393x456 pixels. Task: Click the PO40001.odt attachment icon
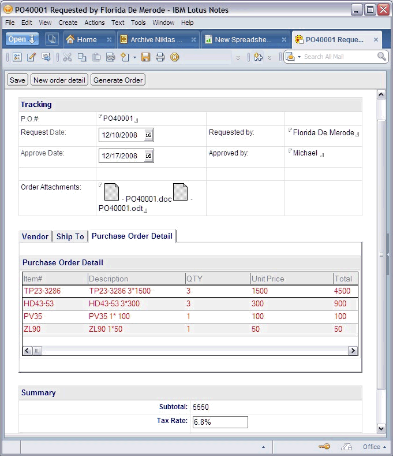coord(181,192)
